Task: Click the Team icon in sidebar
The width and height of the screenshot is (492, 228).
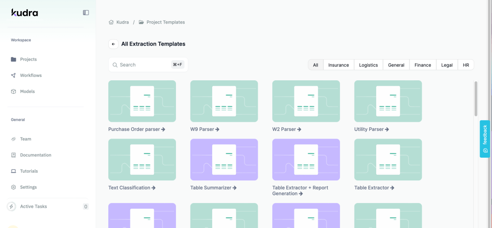Action: pos(13,139)
